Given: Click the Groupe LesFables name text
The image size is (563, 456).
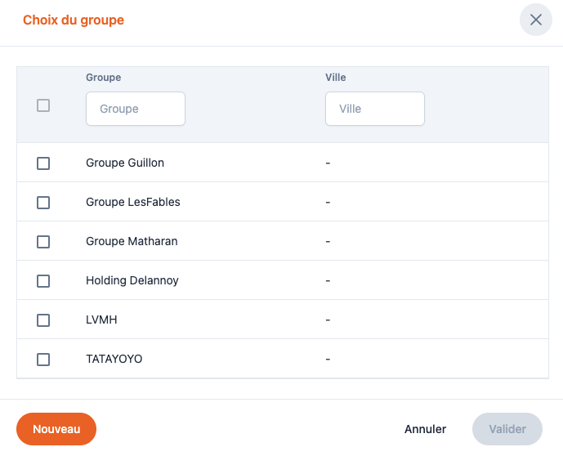Looking at the screenshot, I should pyautogui.click(x=133, y=203).
